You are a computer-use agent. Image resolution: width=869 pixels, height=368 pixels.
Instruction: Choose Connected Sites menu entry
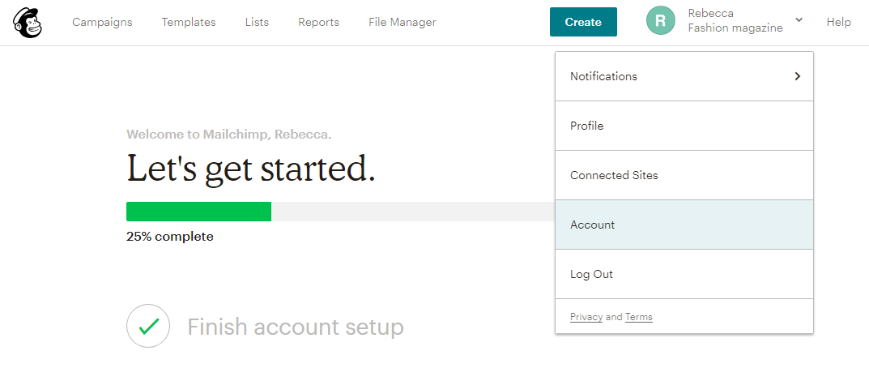[x=684, y=175]
